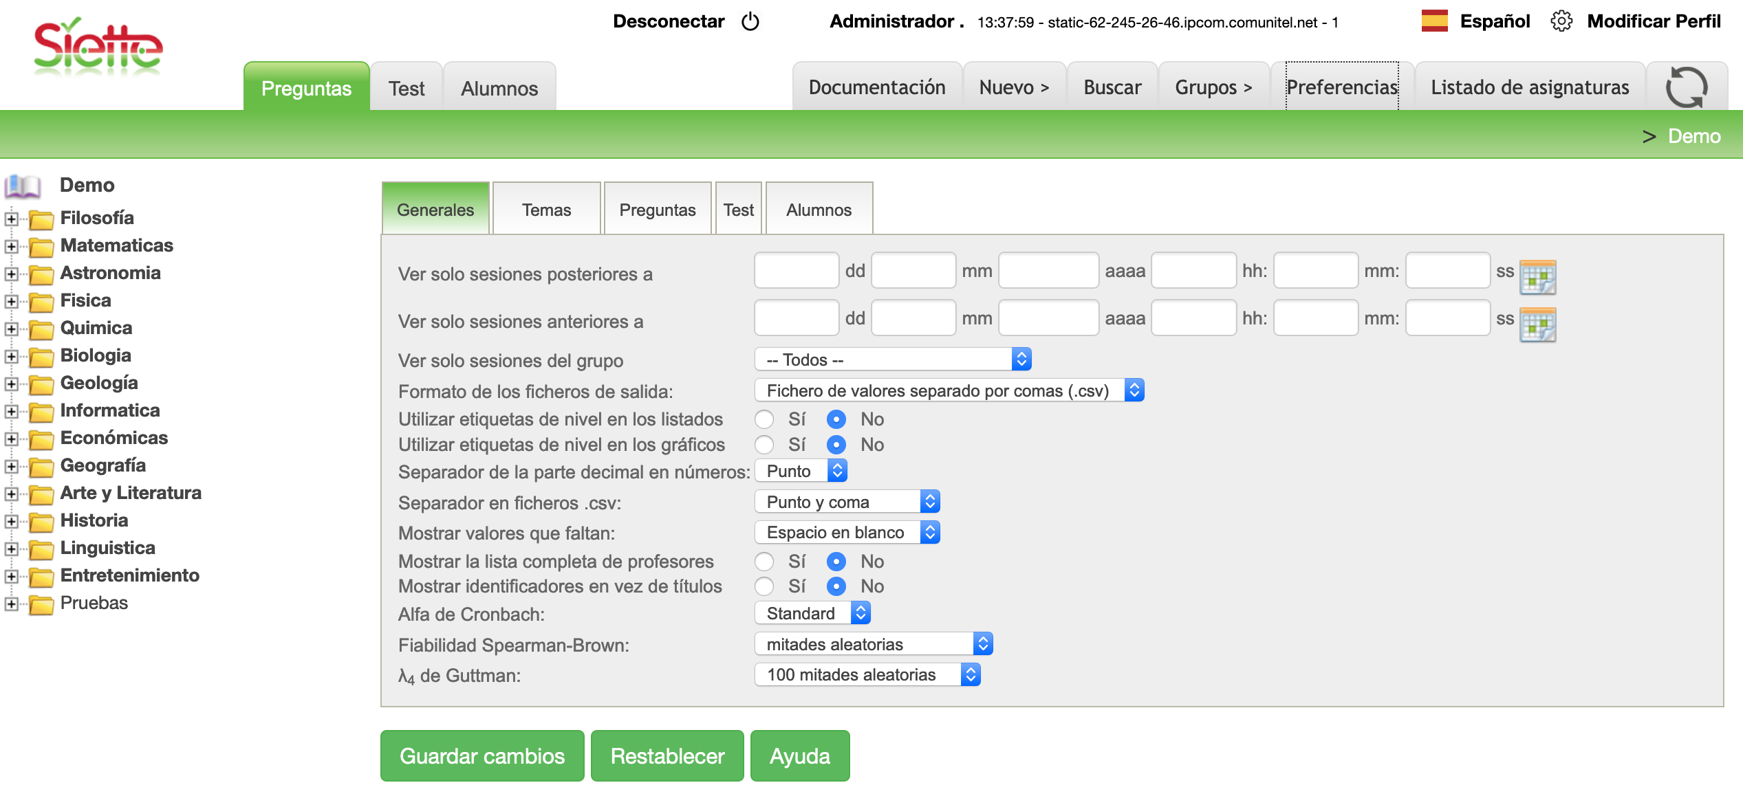1743x796 pixels.
Task: Open the Alfa de Cronbach dropdown
Action: pyautogui.click(x=812, y=613)
